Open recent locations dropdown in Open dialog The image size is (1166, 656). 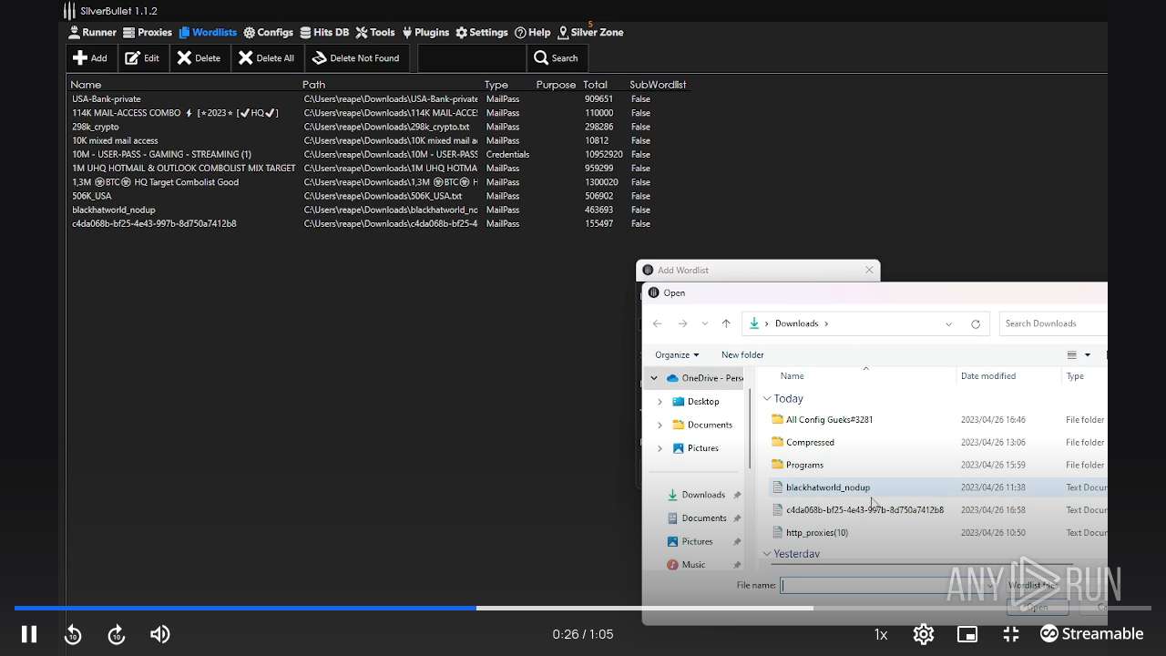pyautogui.click(x=705, y=323)
